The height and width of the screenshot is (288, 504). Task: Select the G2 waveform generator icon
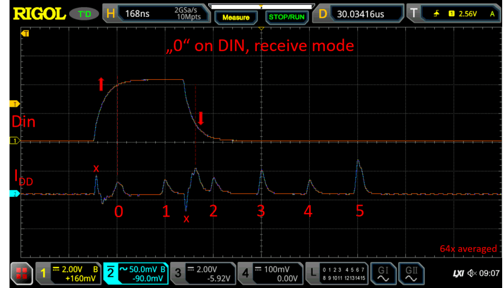(410, 274)
